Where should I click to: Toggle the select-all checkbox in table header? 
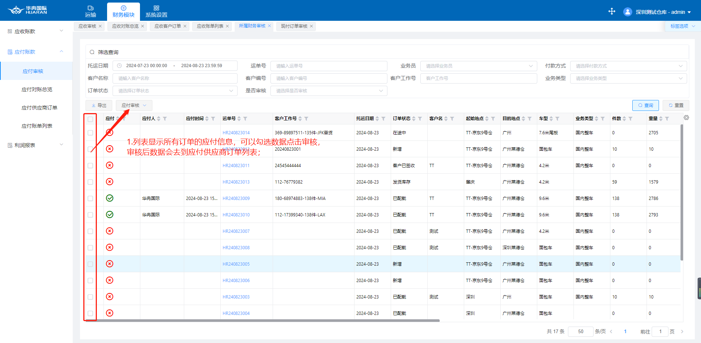90,119
